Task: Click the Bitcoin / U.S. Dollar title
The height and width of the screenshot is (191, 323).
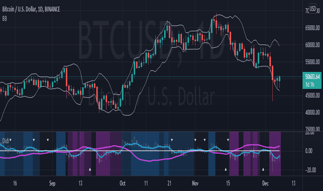Action: pos(19,9)
